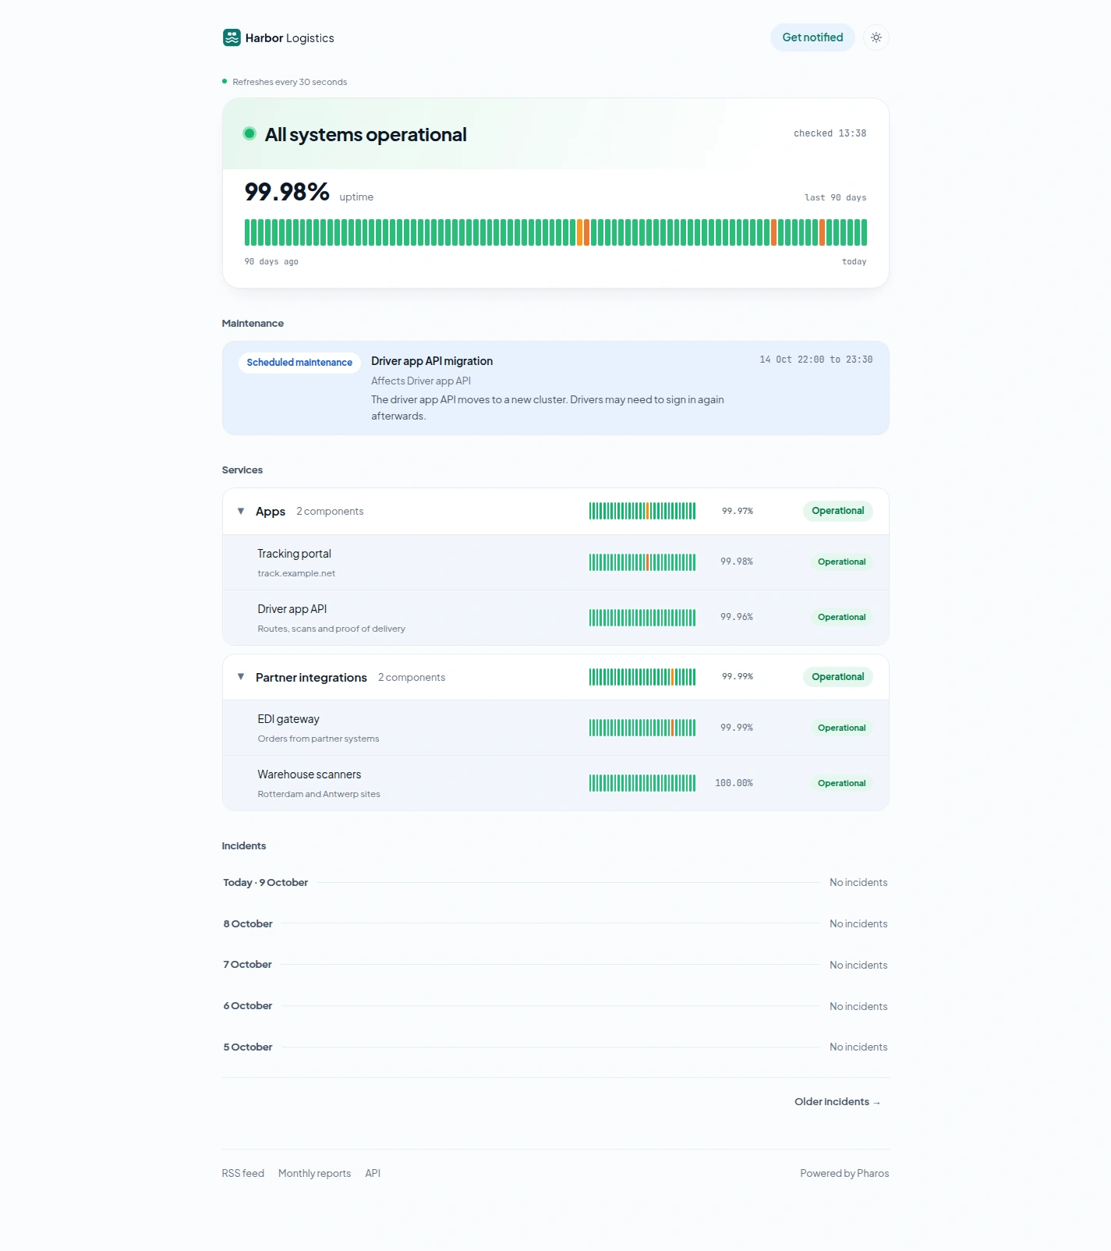Click the 5 October incident date
This screenshot has height=1251, width=1111.
tap(248, 1047)
